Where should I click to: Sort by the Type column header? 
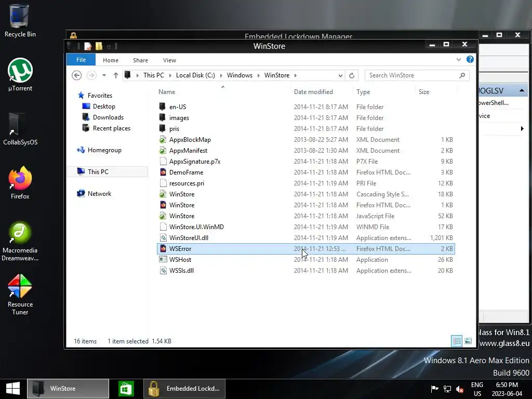(384, 92)
